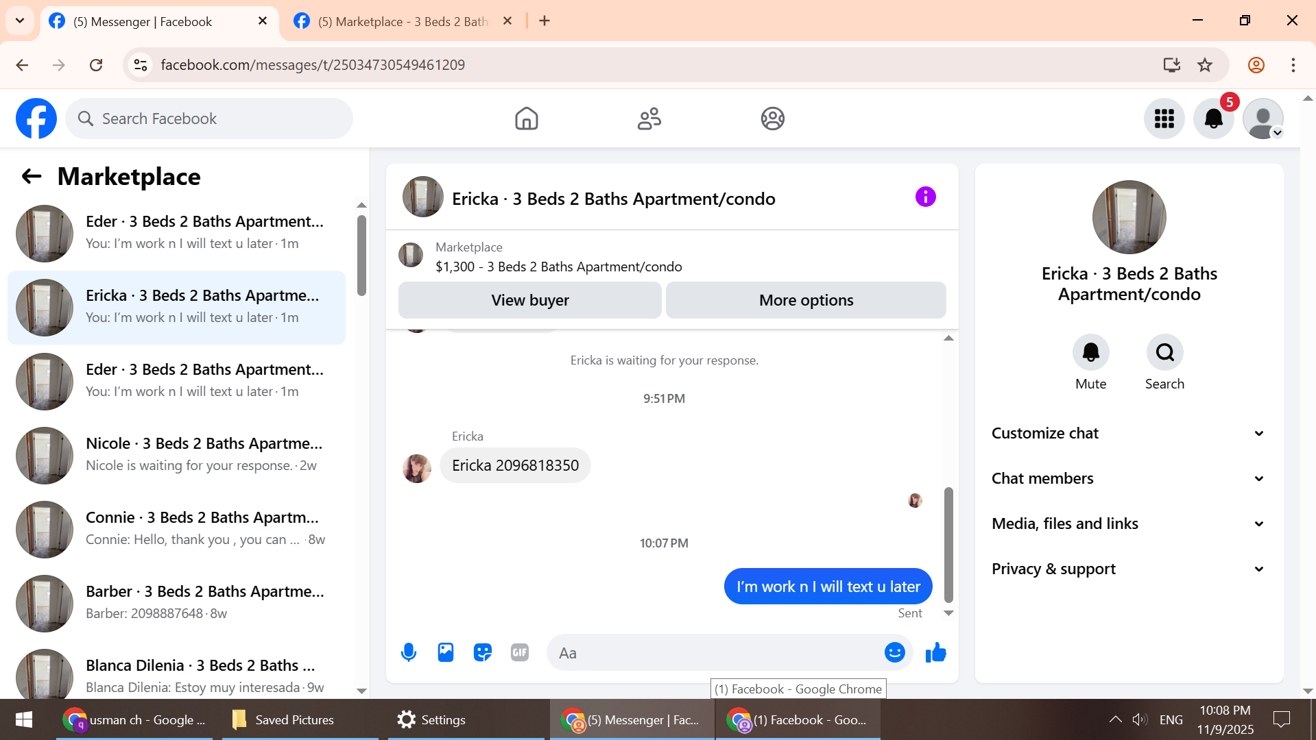Click the large listing photo in right panel
1316x740 pixels.
click(1129, 217)
